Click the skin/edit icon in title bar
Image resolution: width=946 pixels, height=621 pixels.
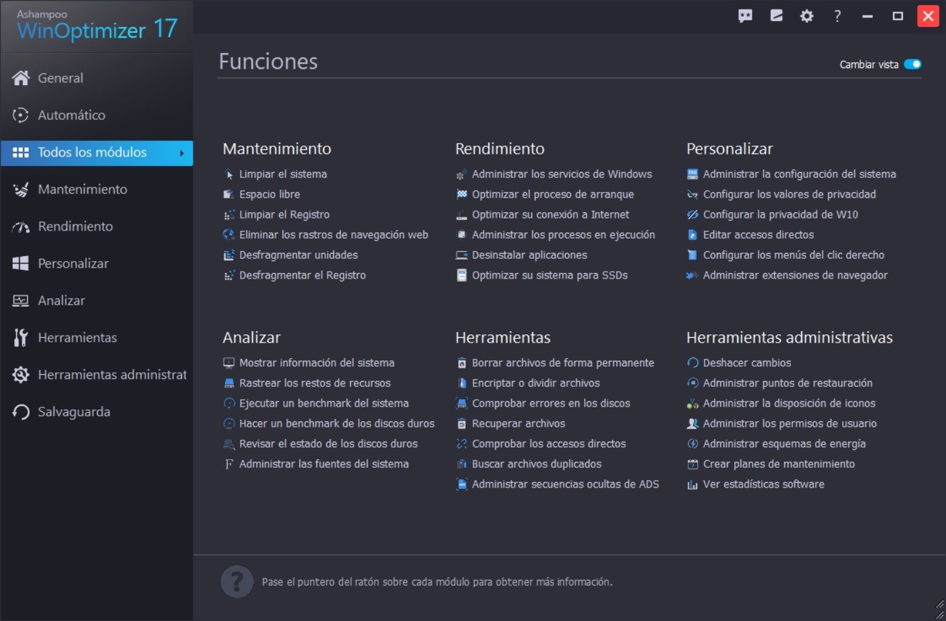776,16
